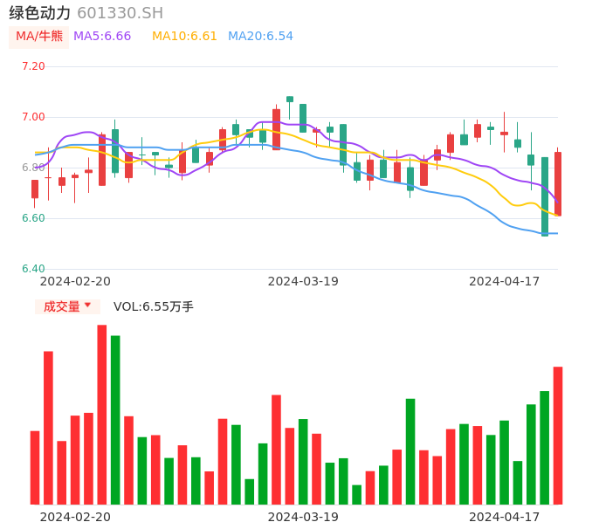599x529 pixels.
Task: Click the 7.00 price axis label
Action: [x=33, y=117]
